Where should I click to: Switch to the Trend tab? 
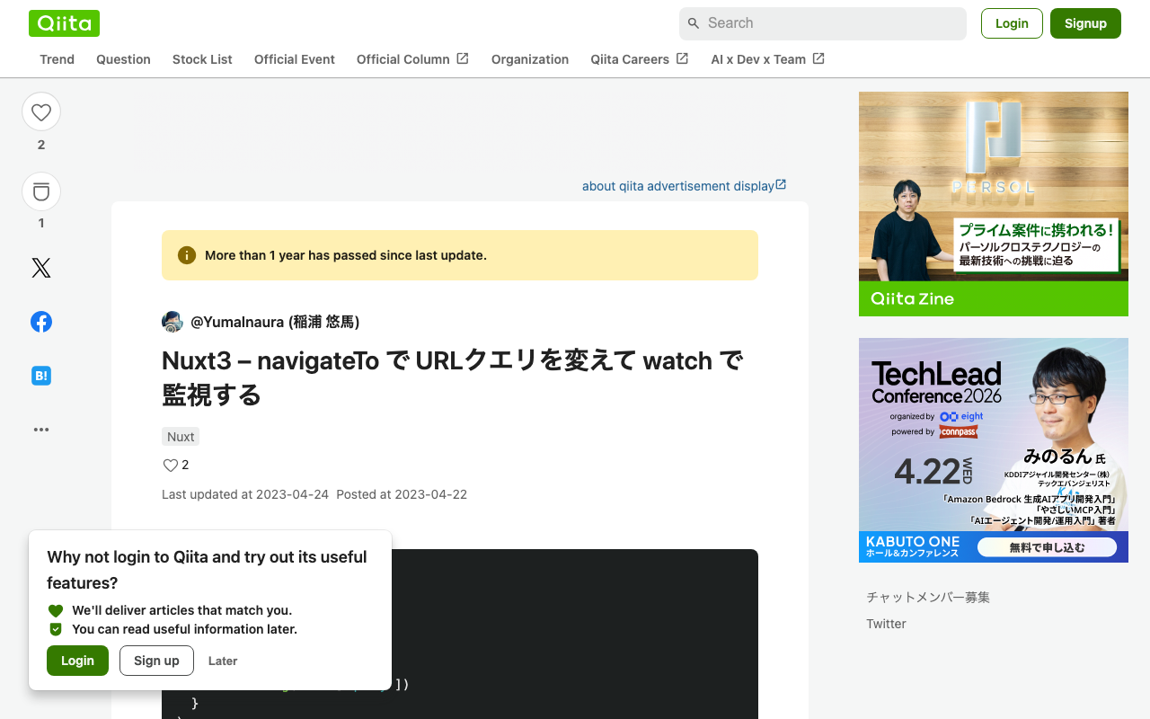click(57, 59)
